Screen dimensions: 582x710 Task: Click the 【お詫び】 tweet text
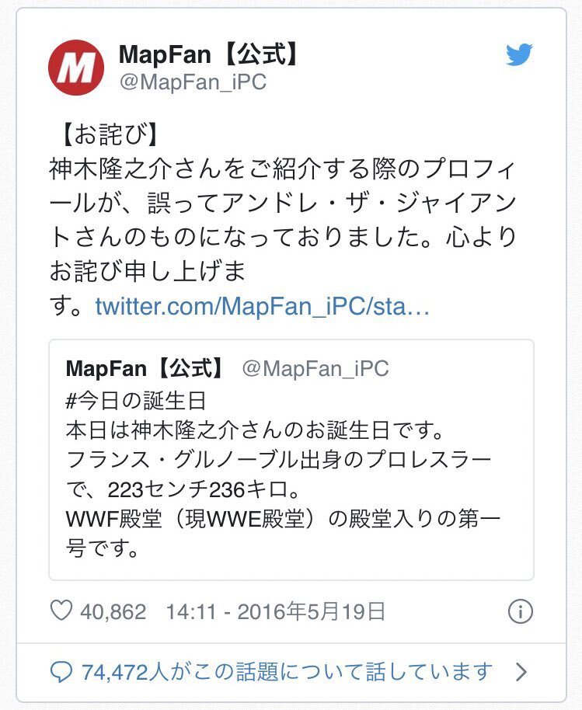pyautogui.click(x=109, y=134)
